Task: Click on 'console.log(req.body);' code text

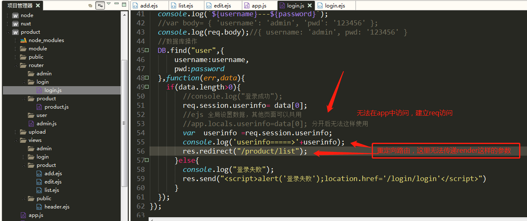Action: click(x=203, y=32)
